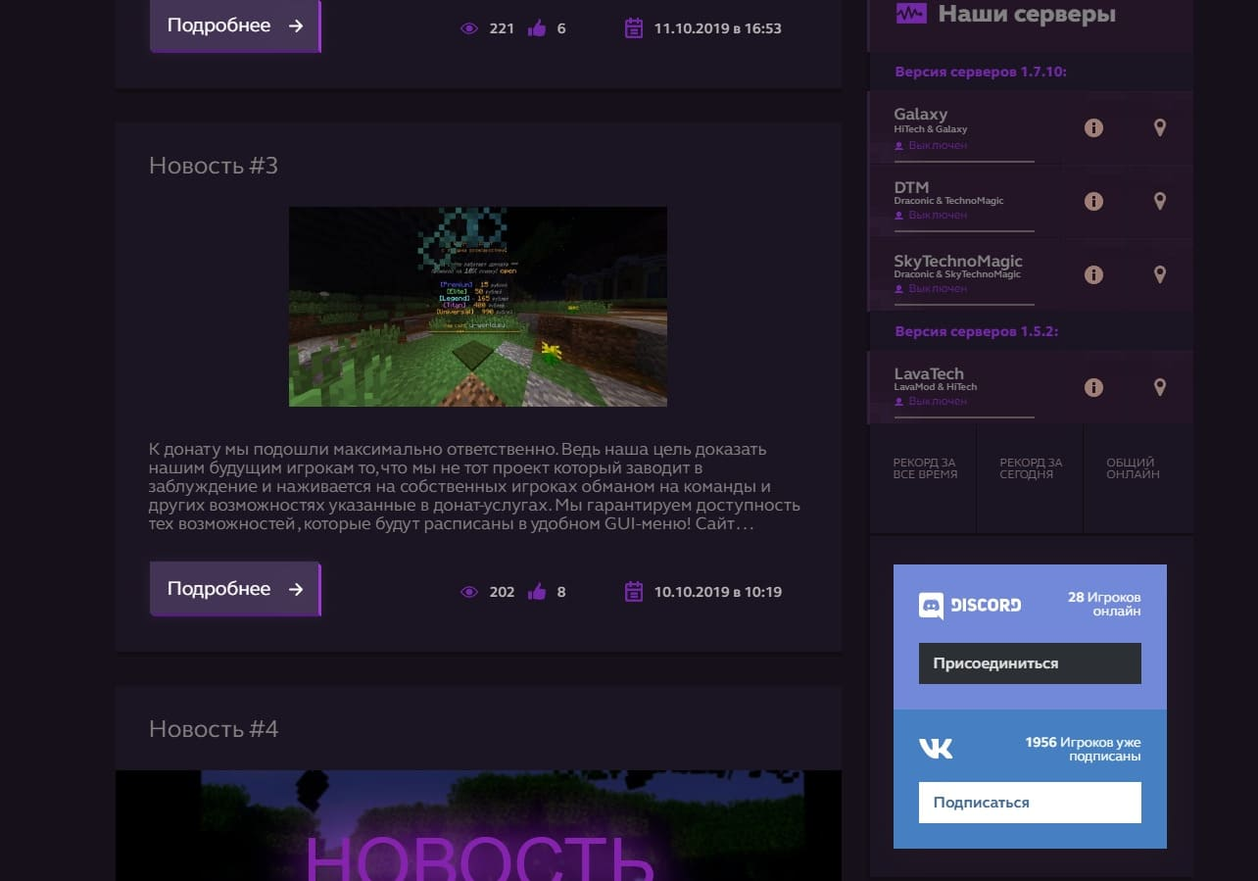The image size is (1258, 881).
Task: Select the SkyTechnoMagic server name
Action: pyautogui.click(x=958, y=262)
